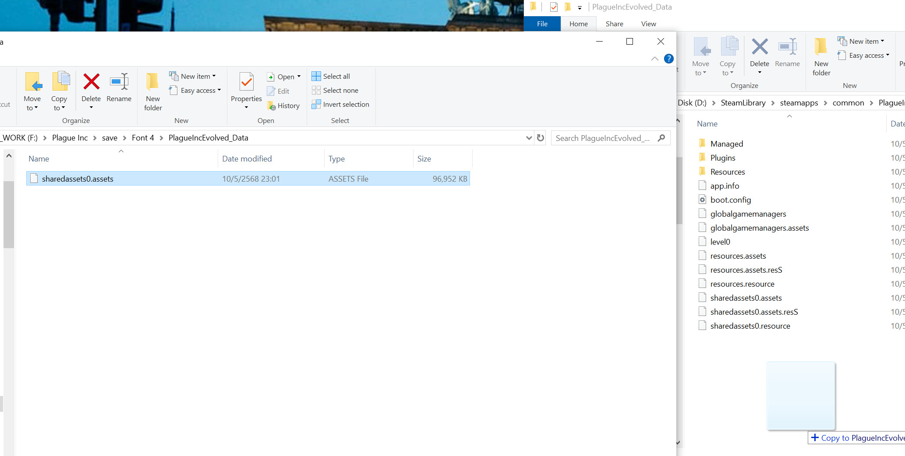
Task: Click the Edit button in the Open group
Action: tap(278, 91)
